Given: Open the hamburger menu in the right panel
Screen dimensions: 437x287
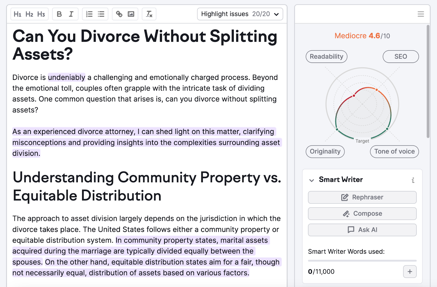Looking at the screenshot, I should [421, 14].
